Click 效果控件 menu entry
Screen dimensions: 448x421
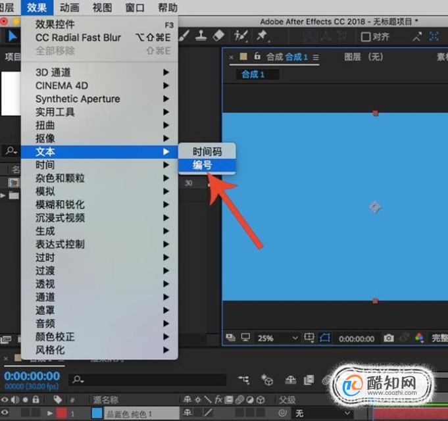(99, 24)
